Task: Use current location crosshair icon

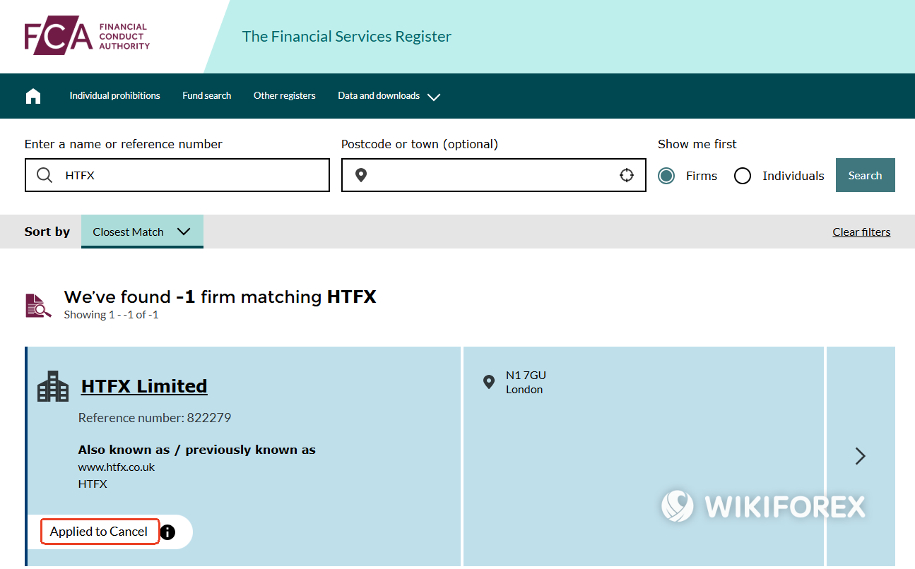Action: (x=627, y=175)
